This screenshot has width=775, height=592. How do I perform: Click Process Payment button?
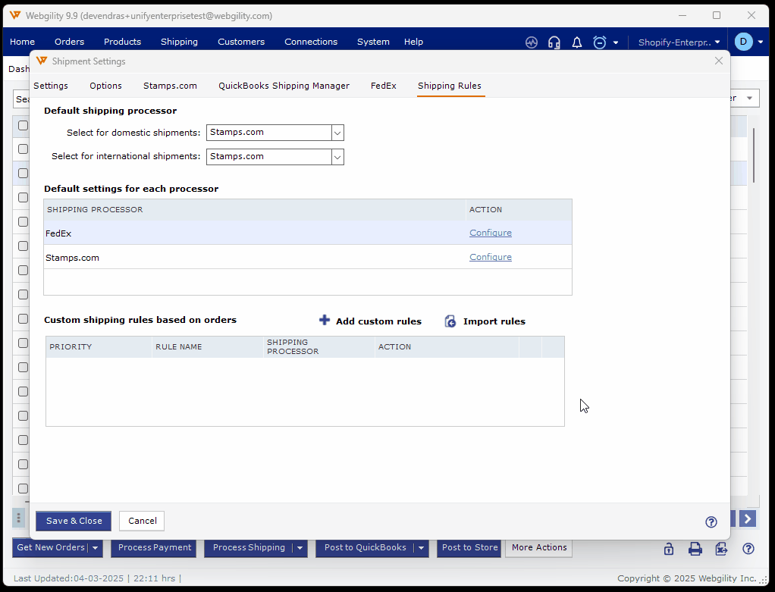pos(154,547)
